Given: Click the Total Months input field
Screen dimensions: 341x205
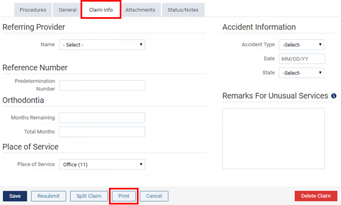Looking at the screenshot, I should [x=102, y=131].
